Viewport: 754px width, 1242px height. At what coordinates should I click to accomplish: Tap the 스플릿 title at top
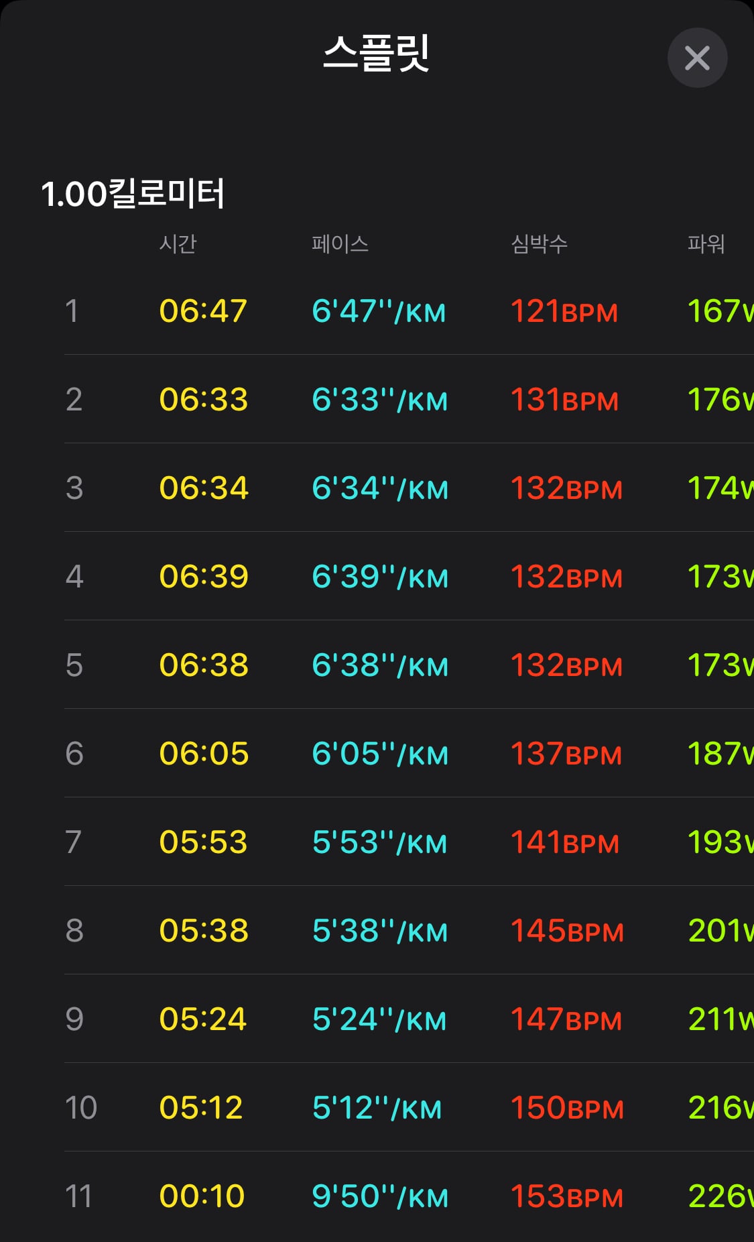(x=376, y=53)
